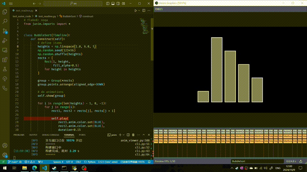307x172 pixels.
Task: Click the export icon in JAnim status bar
Action: point(301,161)
